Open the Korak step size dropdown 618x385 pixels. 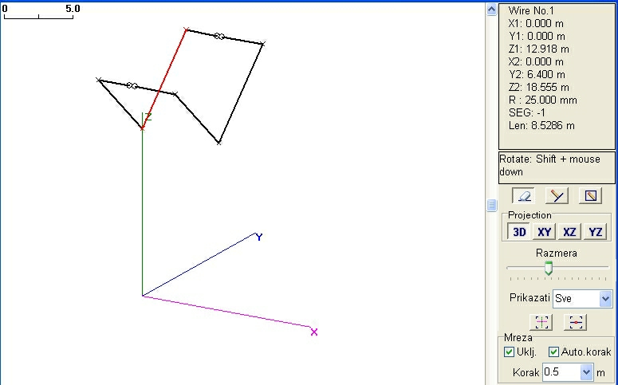(588, 372)
